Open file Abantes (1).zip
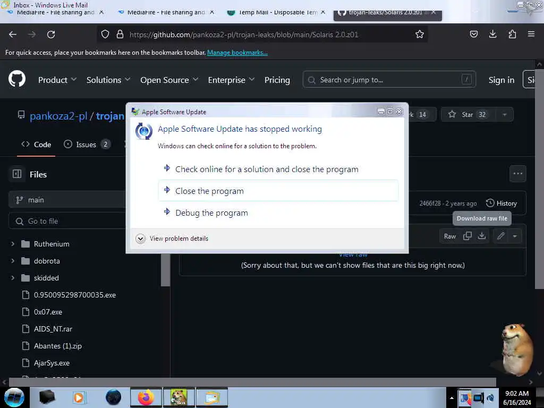544x408 pixels. (x=58, y=346)
